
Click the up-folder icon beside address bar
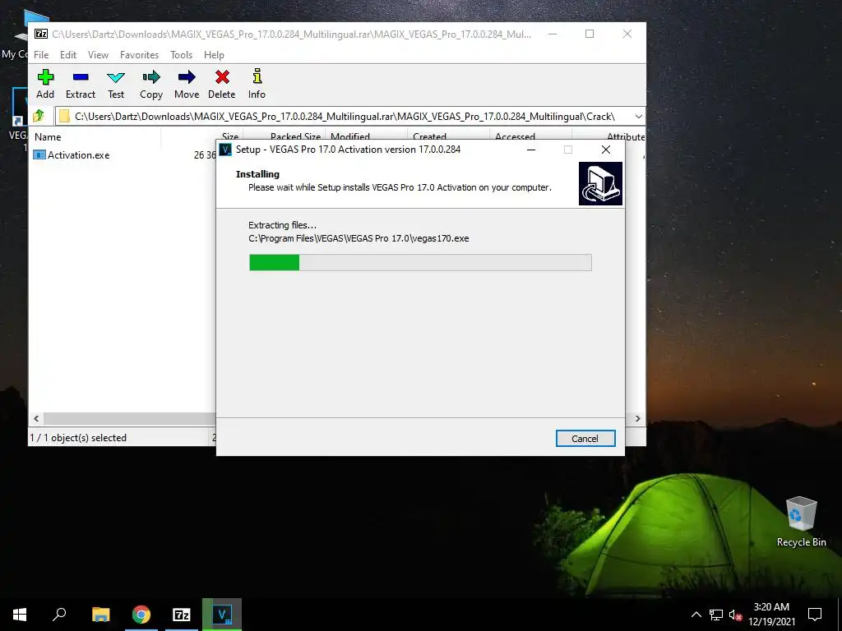(39, 116)
